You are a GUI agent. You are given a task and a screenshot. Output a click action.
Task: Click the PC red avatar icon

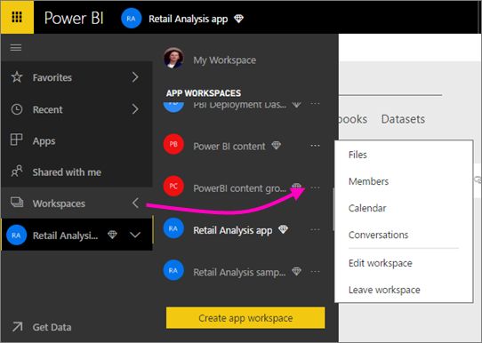[173, 186]
